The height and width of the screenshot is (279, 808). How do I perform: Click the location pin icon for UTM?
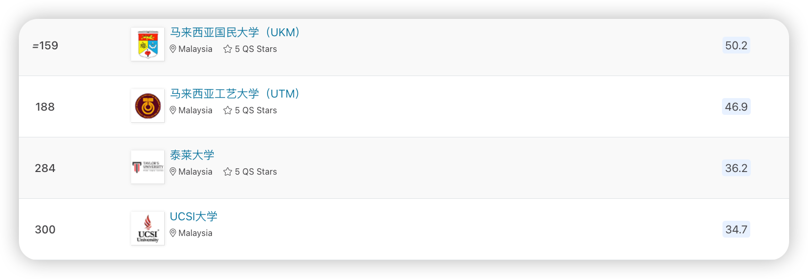173,110
